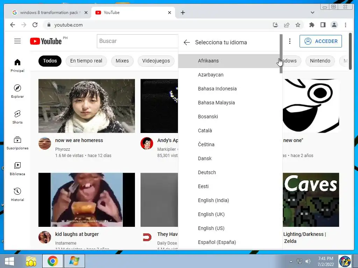Choose Afrikaans language
The height and width of the screenshot is (268, 358).
(x=229, y=61)
